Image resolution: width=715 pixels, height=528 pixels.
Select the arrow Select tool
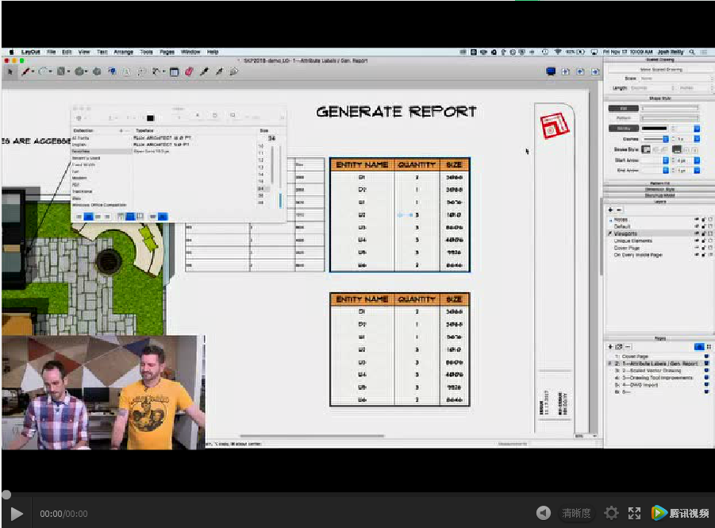point(10,71)
